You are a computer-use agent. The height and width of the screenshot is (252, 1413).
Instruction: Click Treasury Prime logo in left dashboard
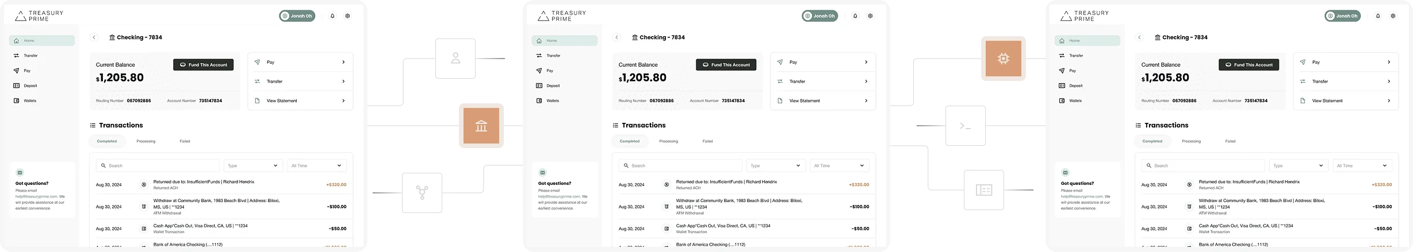(39, 16)
